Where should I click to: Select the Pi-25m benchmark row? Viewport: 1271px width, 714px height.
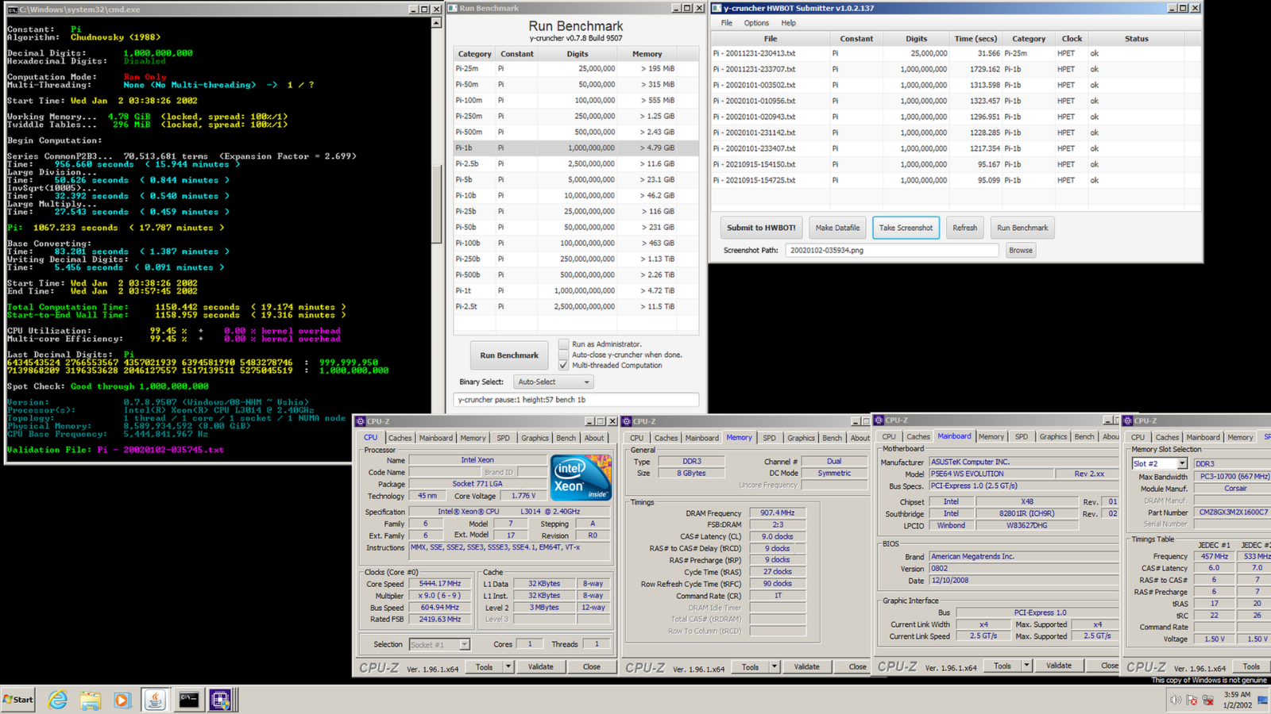[x=576, y=68]
